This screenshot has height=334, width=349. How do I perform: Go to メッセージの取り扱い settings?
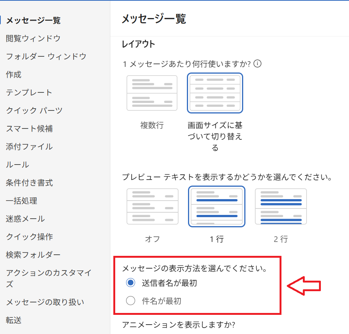[x=45, y=302]
